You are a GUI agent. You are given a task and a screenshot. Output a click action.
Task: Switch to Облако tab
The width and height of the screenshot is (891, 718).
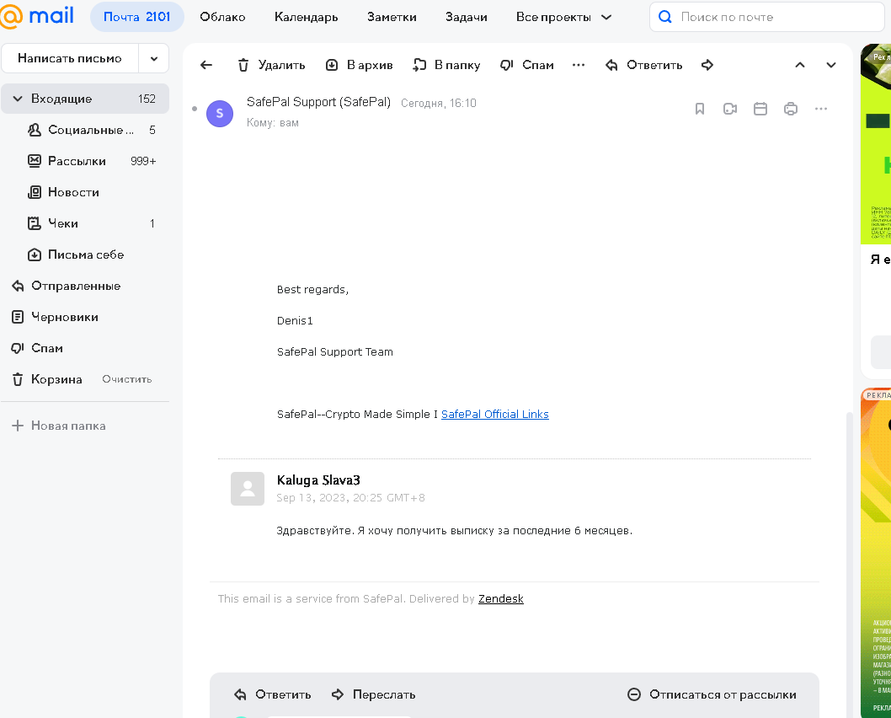(222, 17)
